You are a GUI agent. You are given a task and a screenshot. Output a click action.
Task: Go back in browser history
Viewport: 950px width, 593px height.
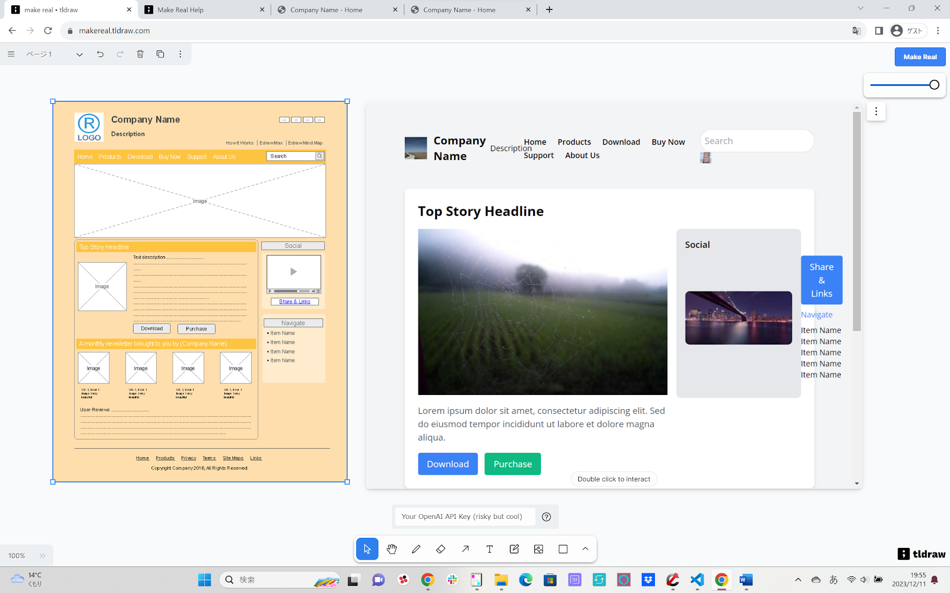[x=12, y=31]
